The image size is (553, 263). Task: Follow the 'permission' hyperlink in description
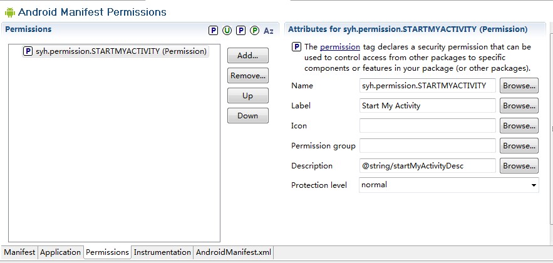339,47
